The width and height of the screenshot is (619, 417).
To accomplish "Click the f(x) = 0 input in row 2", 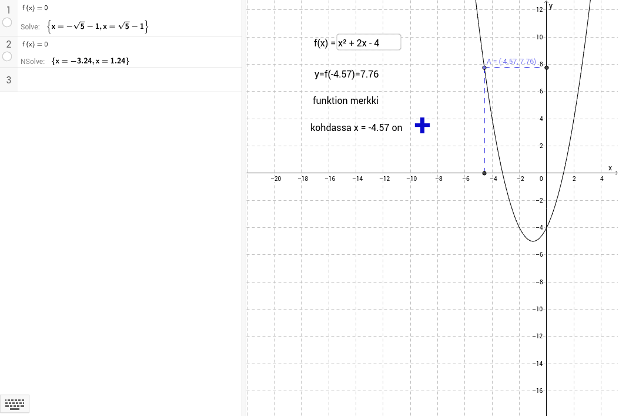I will (35, 44).
